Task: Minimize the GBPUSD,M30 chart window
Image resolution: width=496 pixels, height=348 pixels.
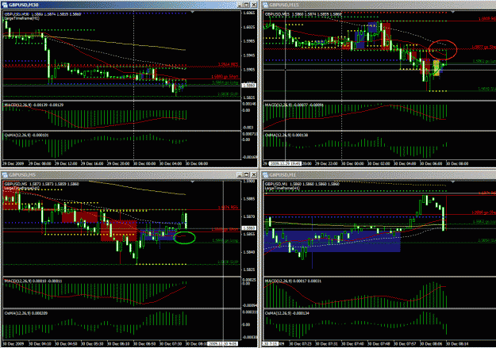Action: pos(240,5)
